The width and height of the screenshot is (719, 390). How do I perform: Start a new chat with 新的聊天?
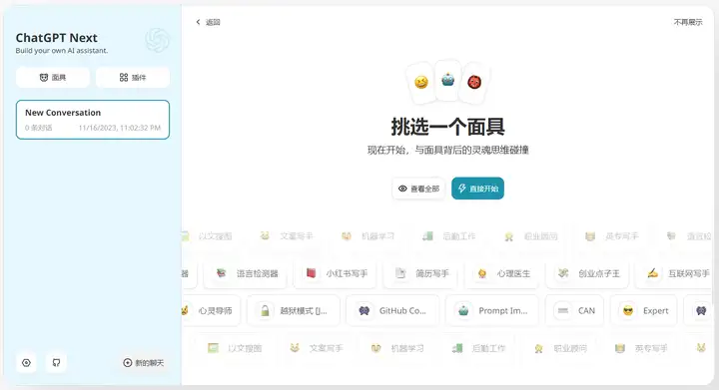[144, 362]
